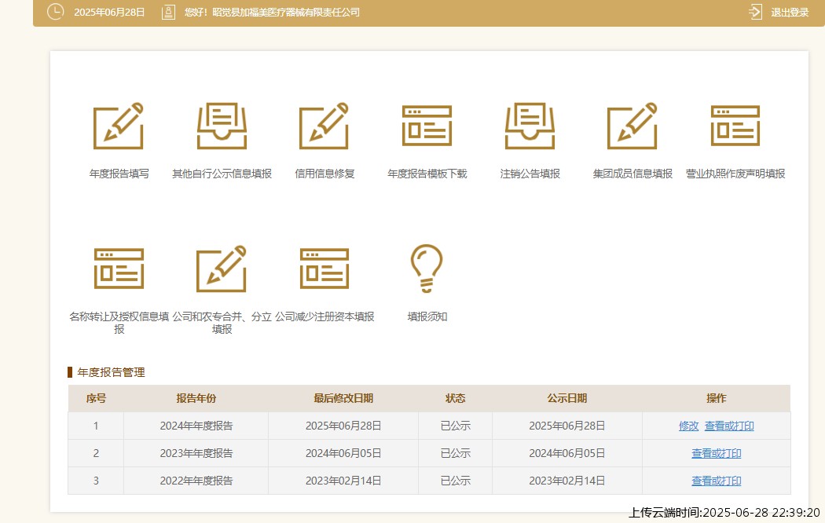The width and height of the screenshot is (825, 523).
Task: Click the 公示日期 column header
Action: tap(566, 398)
